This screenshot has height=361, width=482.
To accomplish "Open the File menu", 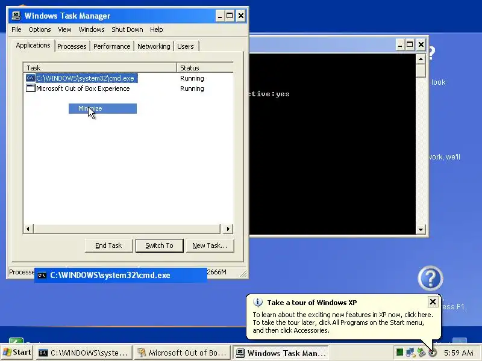I will click(16, 29).
